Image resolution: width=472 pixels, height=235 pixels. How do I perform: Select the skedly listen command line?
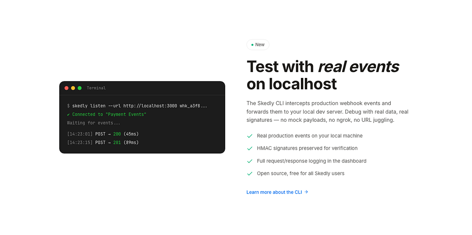pyautogui.click(x=137, y=106)
